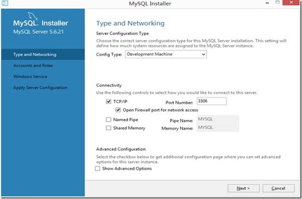Open the Config Type dropdown
The width and height of the screenshot is (302, 199).
click(166, 54)
